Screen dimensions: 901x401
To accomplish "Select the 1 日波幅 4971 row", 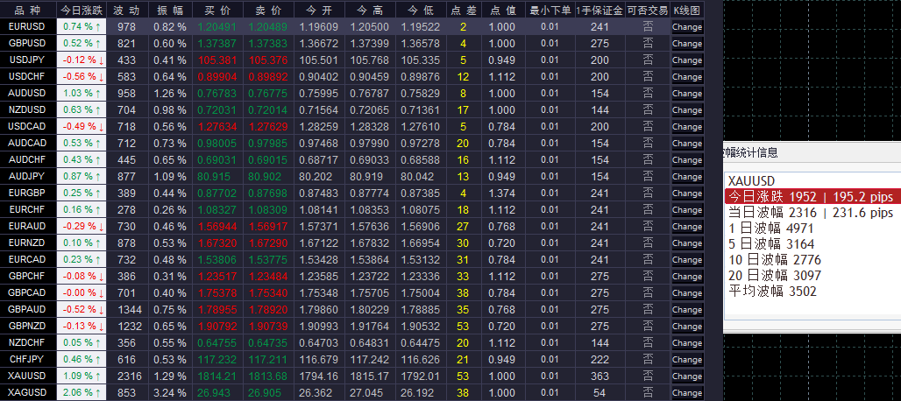I will [812, 229].
